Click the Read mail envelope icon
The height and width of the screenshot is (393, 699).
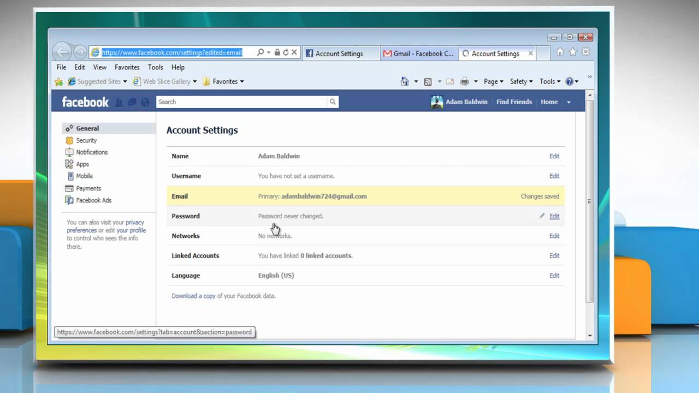click(x=450, y=81)
